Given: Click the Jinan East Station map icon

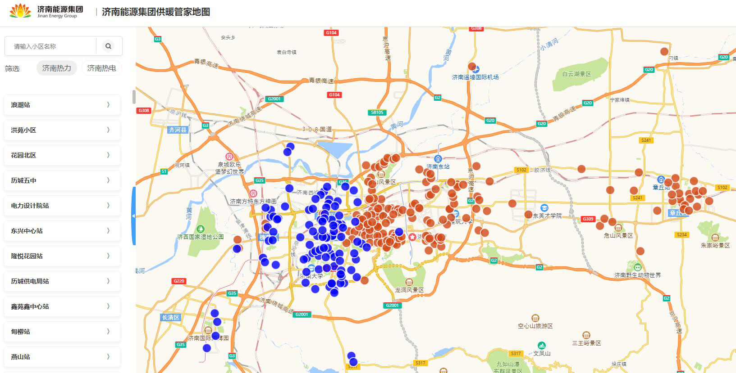Looking at the screenshot, I should coord(438,158).
